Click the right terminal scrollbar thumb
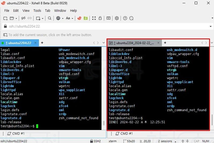 click(212, 120)
